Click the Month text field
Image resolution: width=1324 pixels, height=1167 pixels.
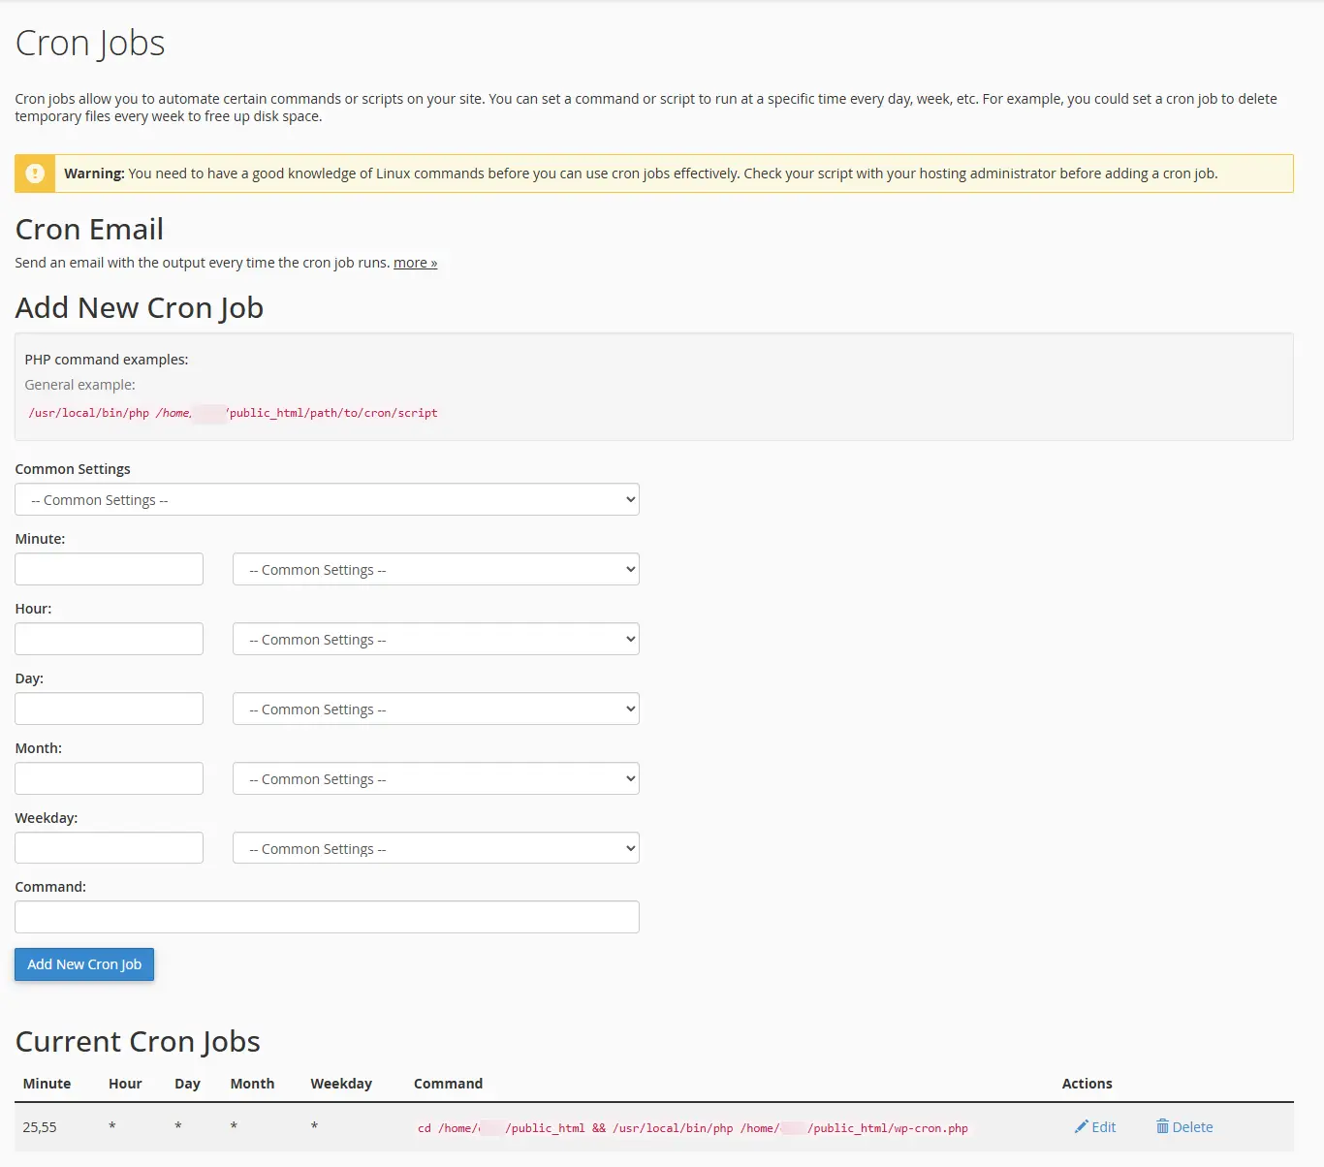coord(109,779)
